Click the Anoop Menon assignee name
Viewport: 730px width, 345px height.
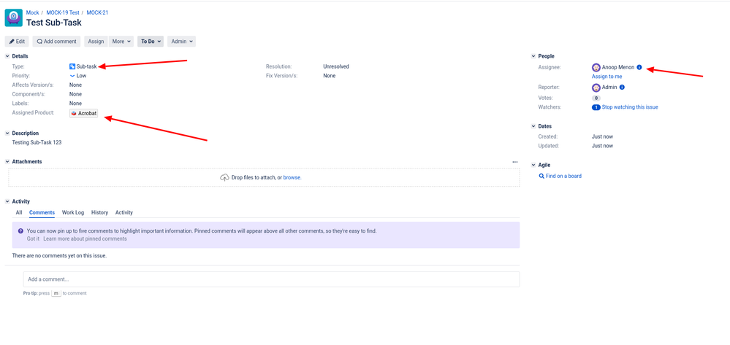[x=617, y=67]
